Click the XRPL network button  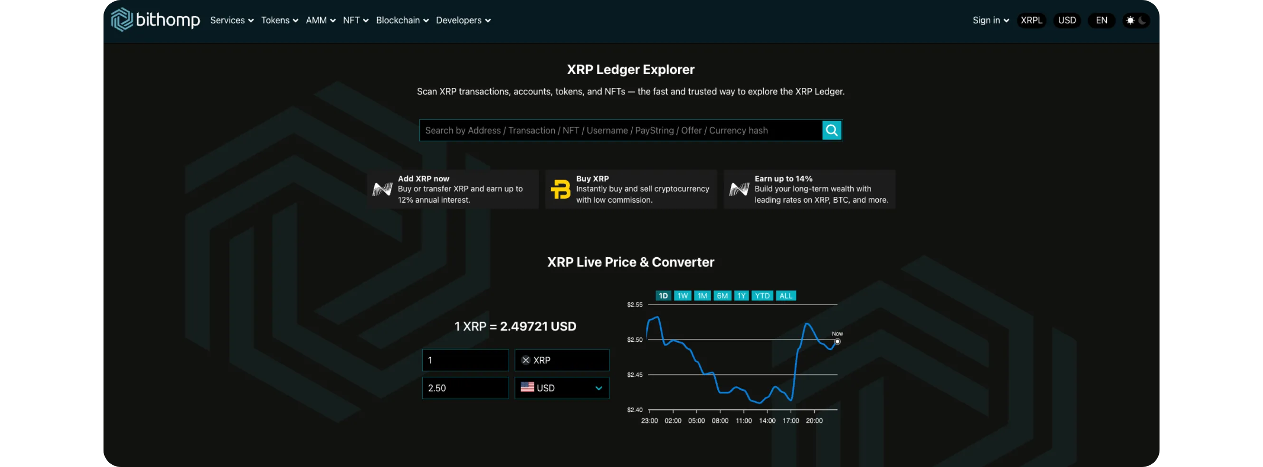(x=1031, y=20)
